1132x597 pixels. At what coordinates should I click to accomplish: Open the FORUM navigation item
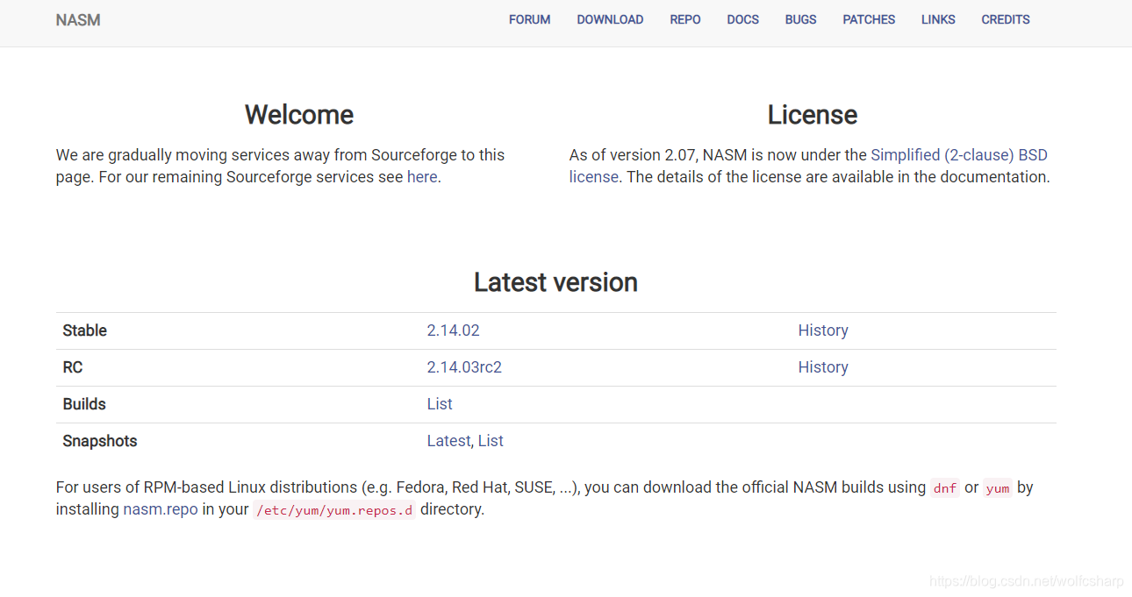tap(530, 19)
